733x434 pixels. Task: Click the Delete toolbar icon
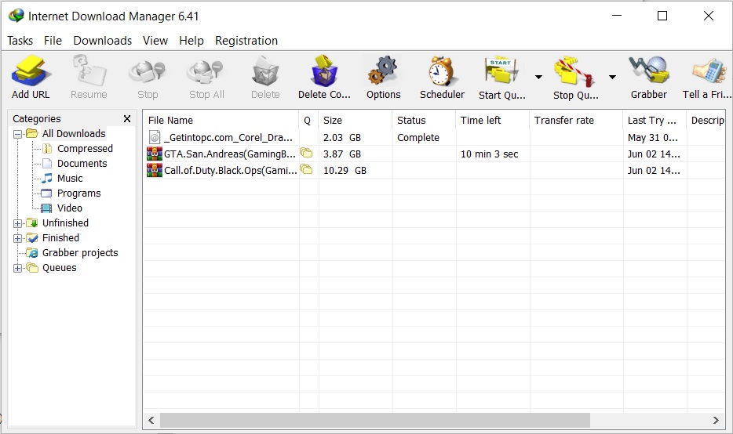pos(265,71)
